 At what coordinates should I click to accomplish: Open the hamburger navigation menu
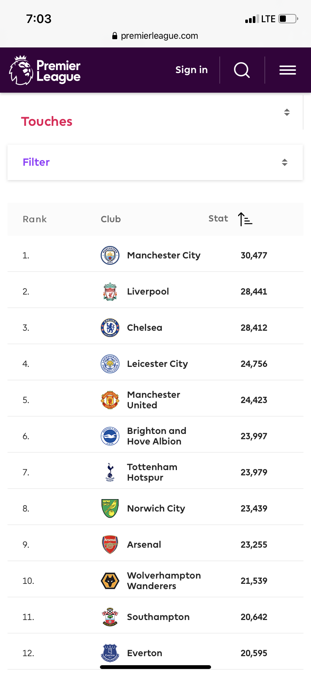[x=288, y=70]
